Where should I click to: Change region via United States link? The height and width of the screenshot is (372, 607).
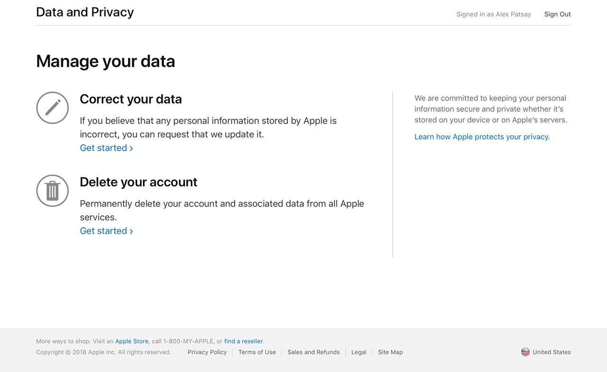(x=552, y=352)
